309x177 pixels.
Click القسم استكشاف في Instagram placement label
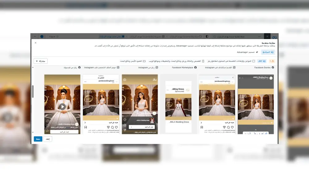pyautogui.click(x=218, y=68)
